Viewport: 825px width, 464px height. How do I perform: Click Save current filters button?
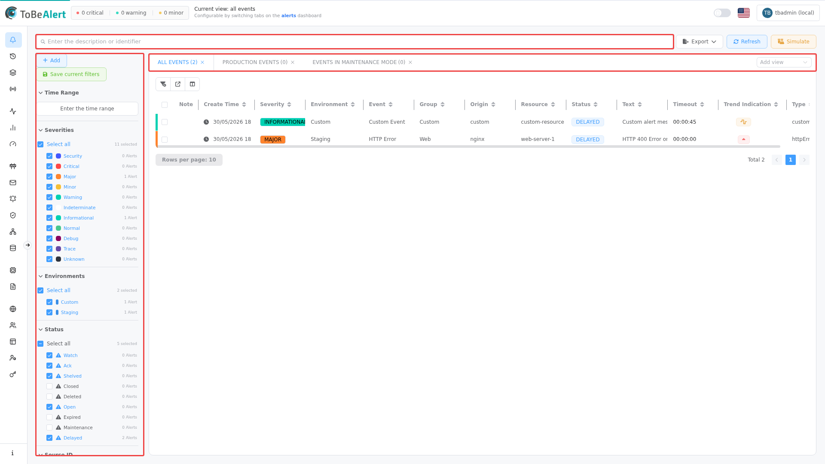point(71,74)
